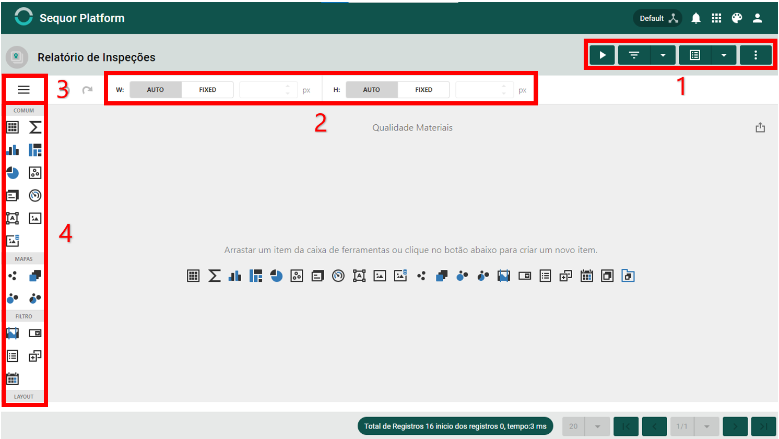Screen dimensions: 779x439
Task: Add a Date Filter from the FILTRO toolbox
Action: (x=13, y=379)
